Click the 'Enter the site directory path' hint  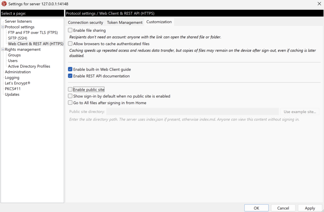click(184, 119)
